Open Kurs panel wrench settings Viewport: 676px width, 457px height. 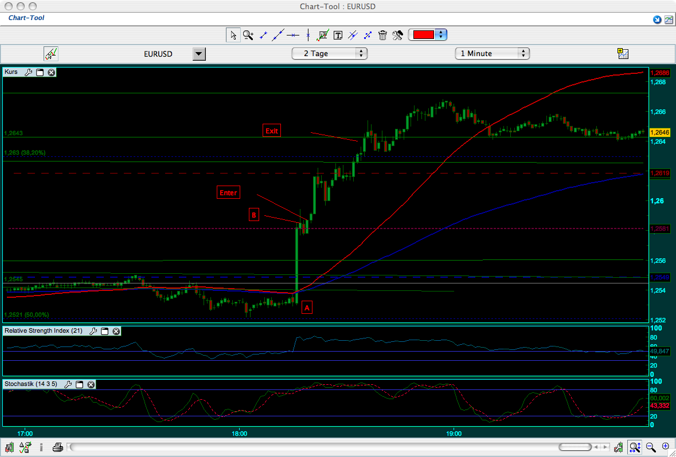pos(29,72)
